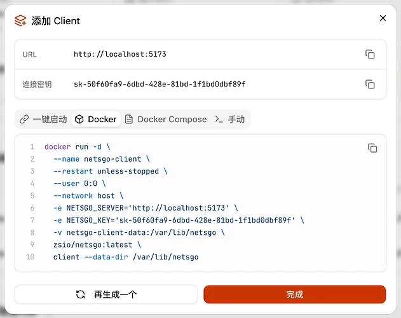Click code line 'client --data-dir /var/lib/netsgo'
This screenshot has height=318, width=401.
click(x=126, y=257)
